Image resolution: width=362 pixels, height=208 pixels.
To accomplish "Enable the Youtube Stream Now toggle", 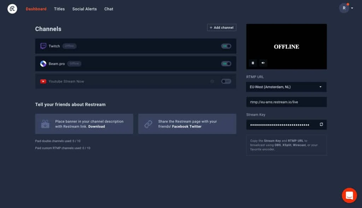I will (226, 81).
